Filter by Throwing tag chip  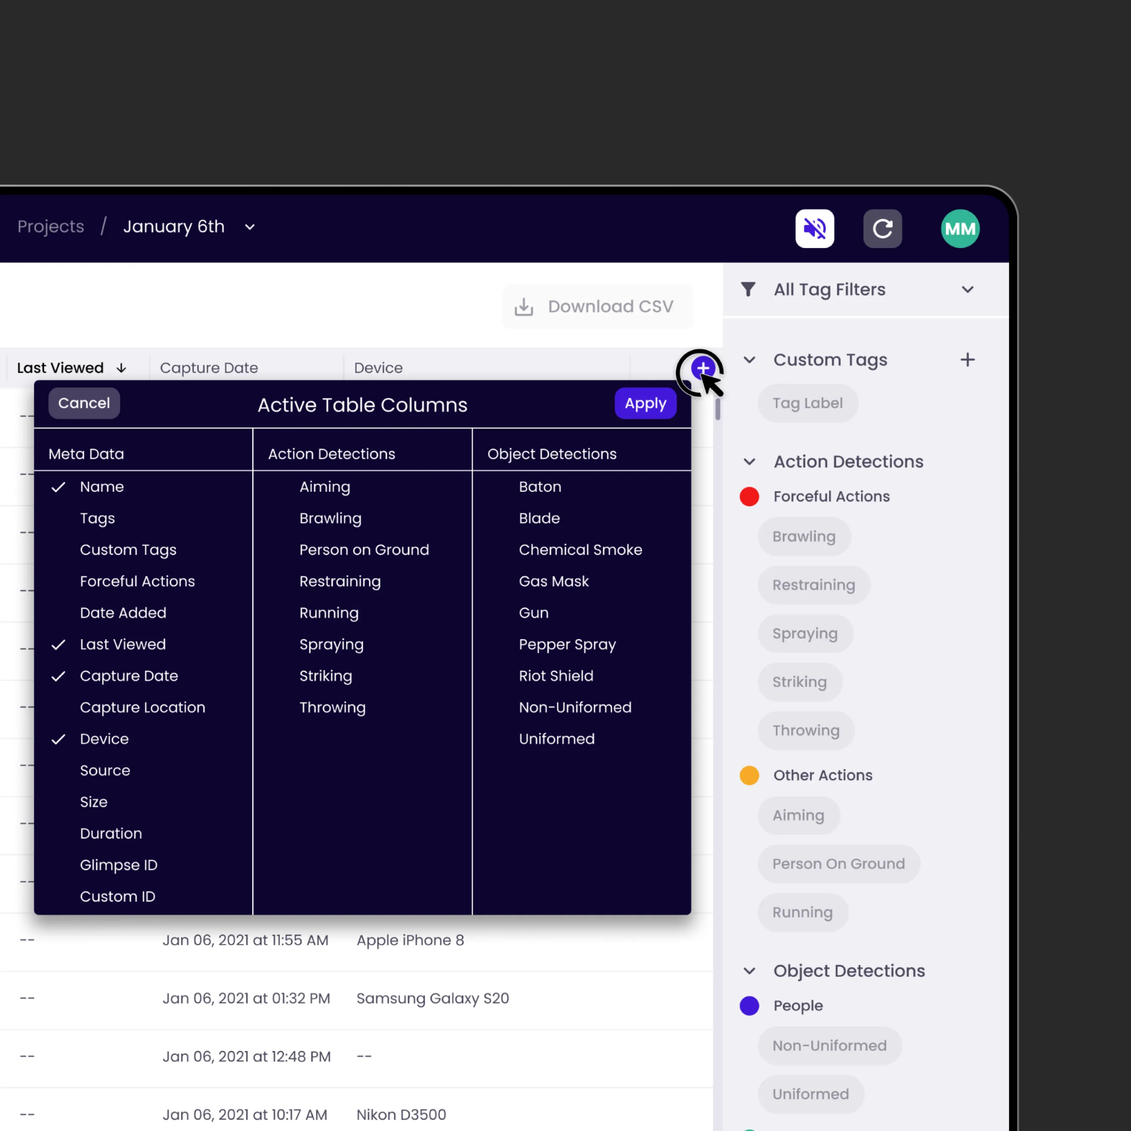click(x=806, y=731)
